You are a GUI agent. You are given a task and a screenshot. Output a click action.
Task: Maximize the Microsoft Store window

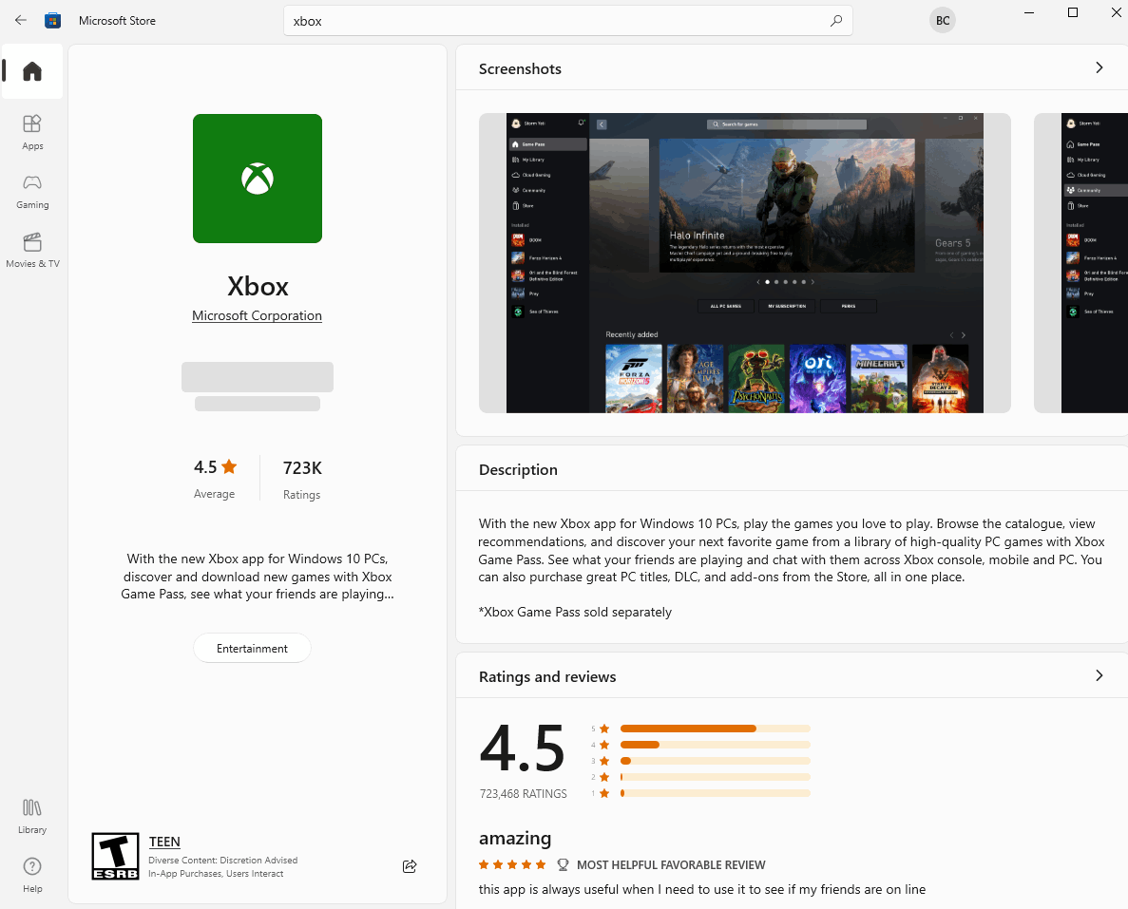pos(1073,13)
